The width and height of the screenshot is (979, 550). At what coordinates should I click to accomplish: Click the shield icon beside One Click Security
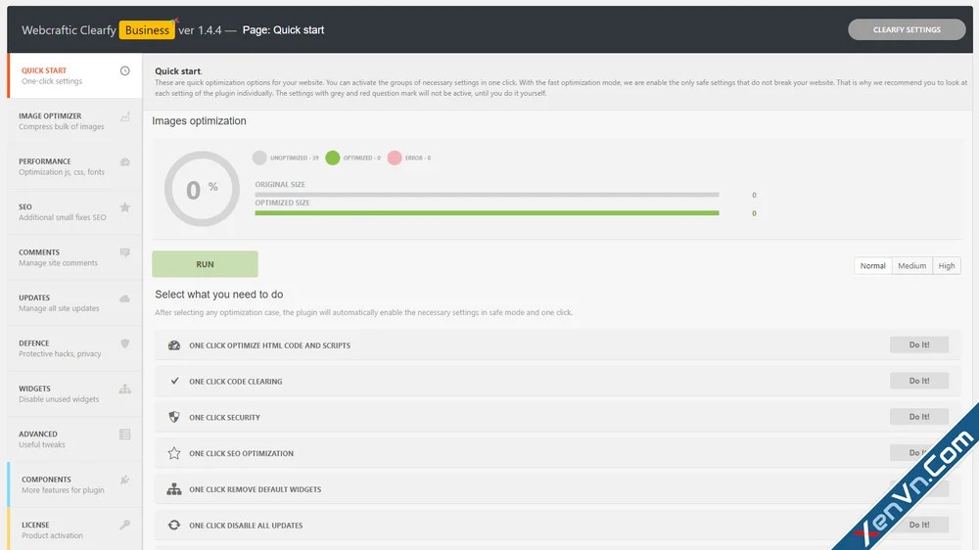(174, 417)
